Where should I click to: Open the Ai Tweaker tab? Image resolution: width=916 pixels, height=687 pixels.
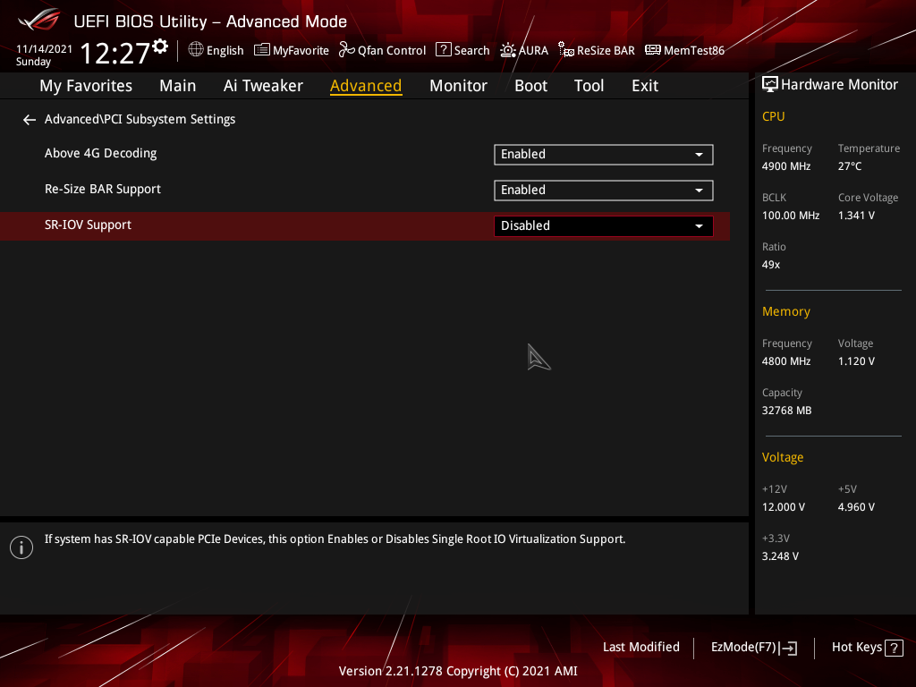pos(263,86)
